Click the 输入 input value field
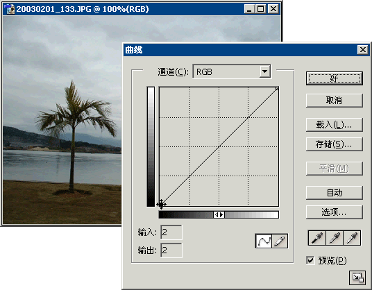Image resolution: width=372 pixels, height=290 pixels. pos(171,232)
